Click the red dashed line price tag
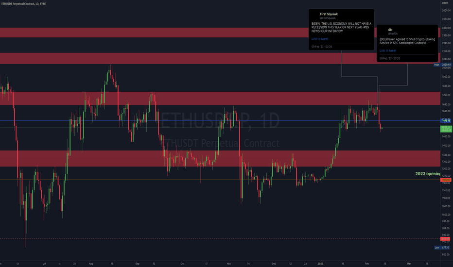The height and width of the screenshot is (267, 453). (446, 239)
